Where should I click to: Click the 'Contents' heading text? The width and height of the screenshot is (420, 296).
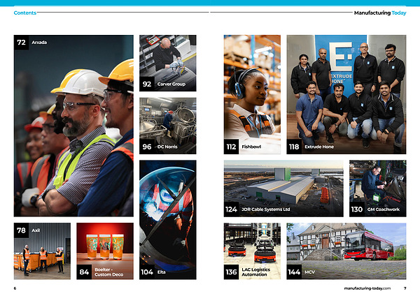click(x=25, y=13)
